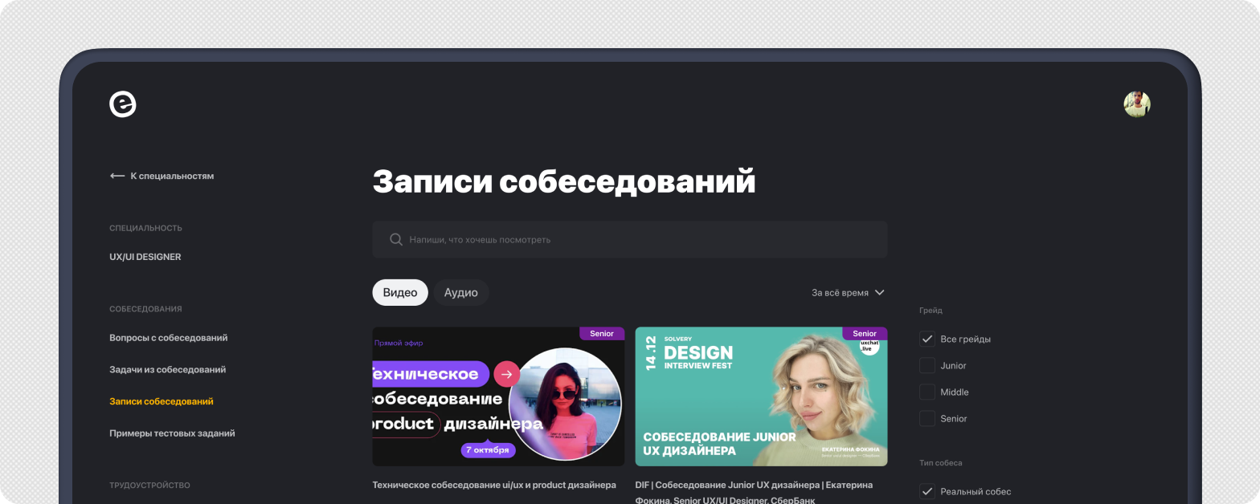Open Вопросы с собеседований section
This screenshot has height=504, width=1260.
tap(169, 338)
